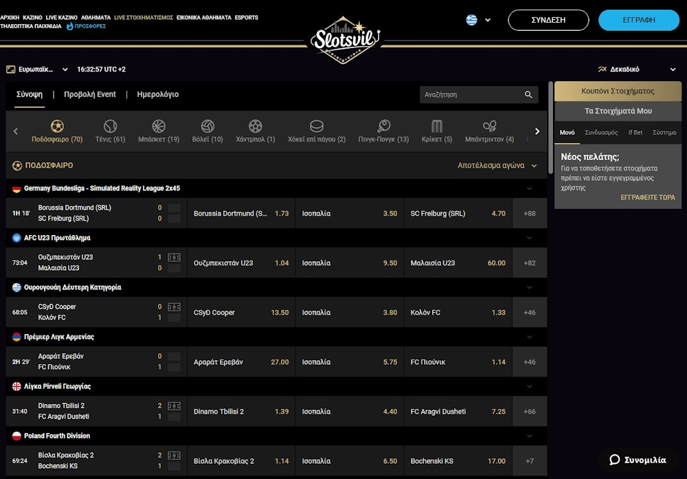Open the Συνδυασμός bet slip tab

click(x=601, y=133)
